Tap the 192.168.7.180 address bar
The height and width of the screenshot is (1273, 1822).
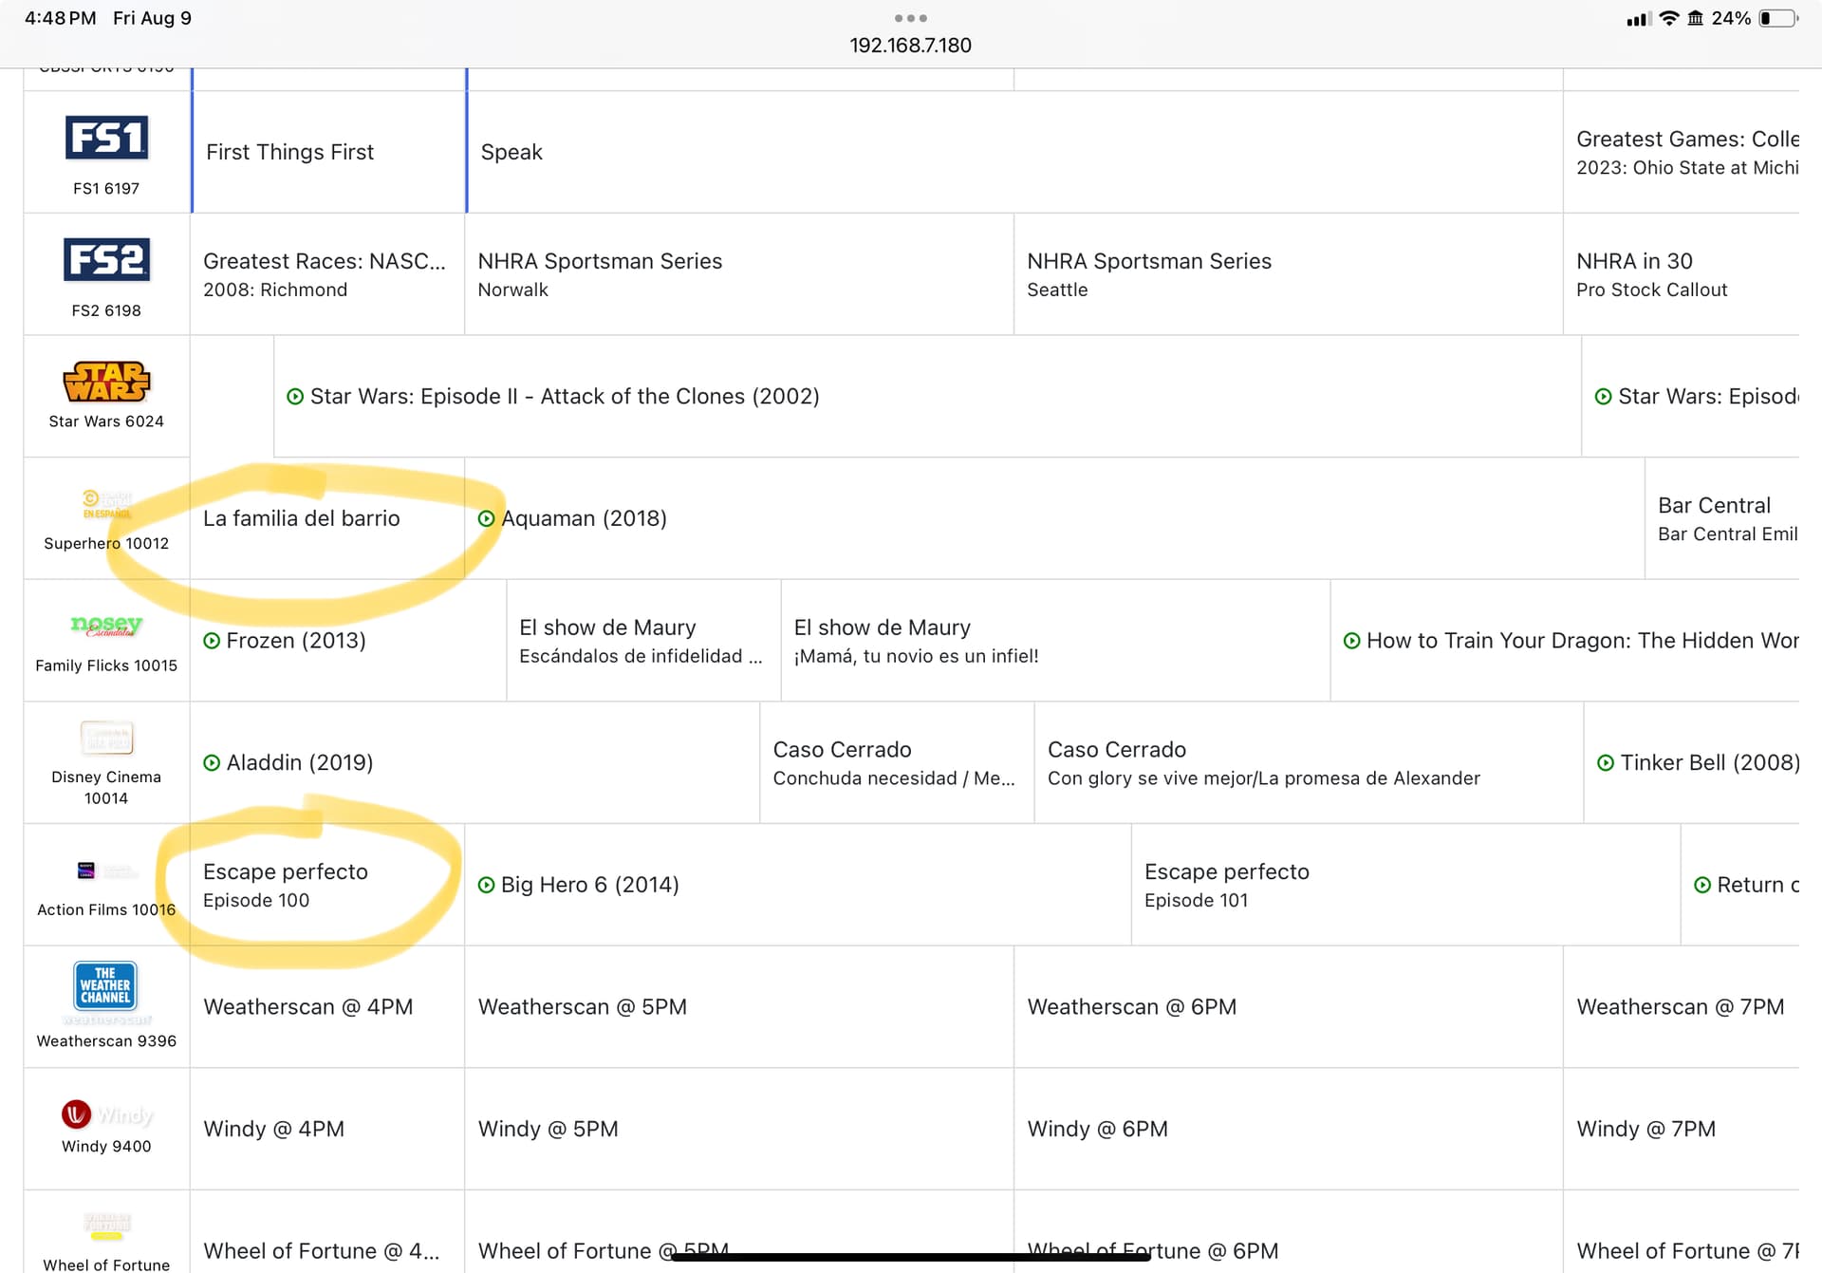tap(910, 46)
